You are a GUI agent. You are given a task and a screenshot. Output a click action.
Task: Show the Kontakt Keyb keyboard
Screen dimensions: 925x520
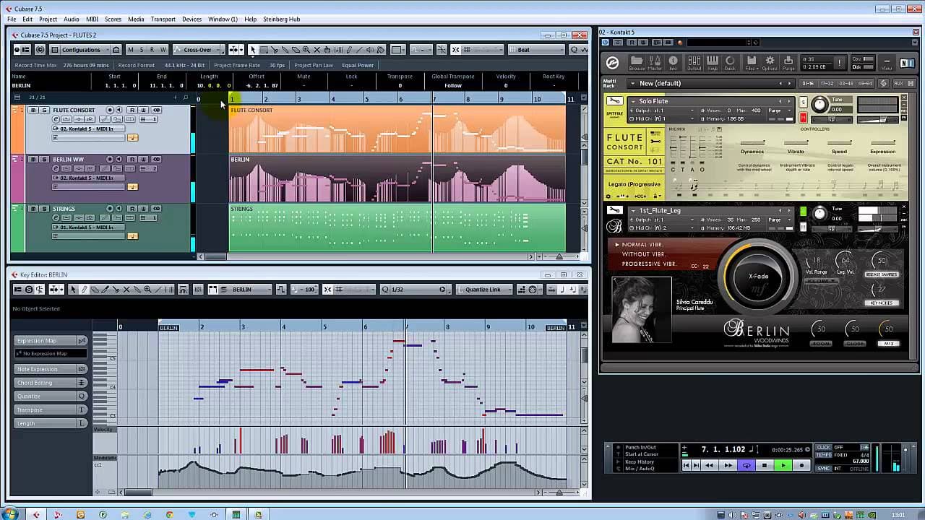713,62
